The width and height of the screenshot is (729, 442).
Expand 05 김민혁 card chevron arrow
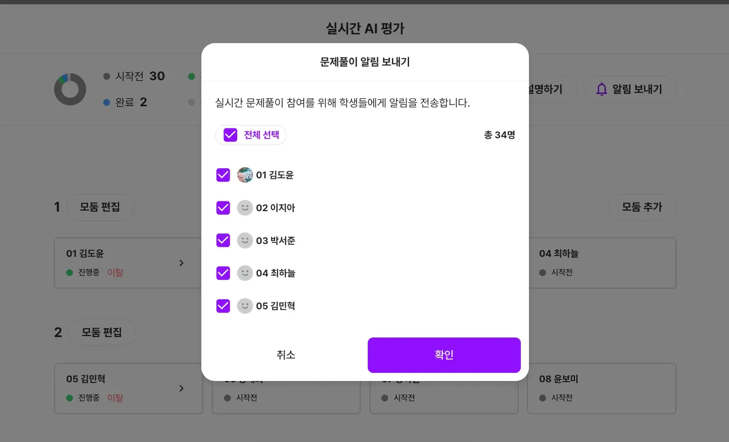click(x=181, y=388)
